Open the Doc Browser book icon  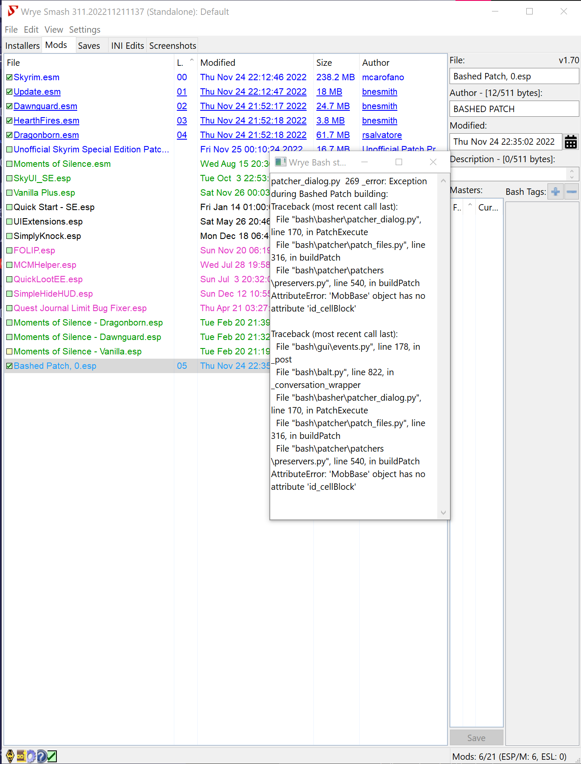[x=21, y=756]
